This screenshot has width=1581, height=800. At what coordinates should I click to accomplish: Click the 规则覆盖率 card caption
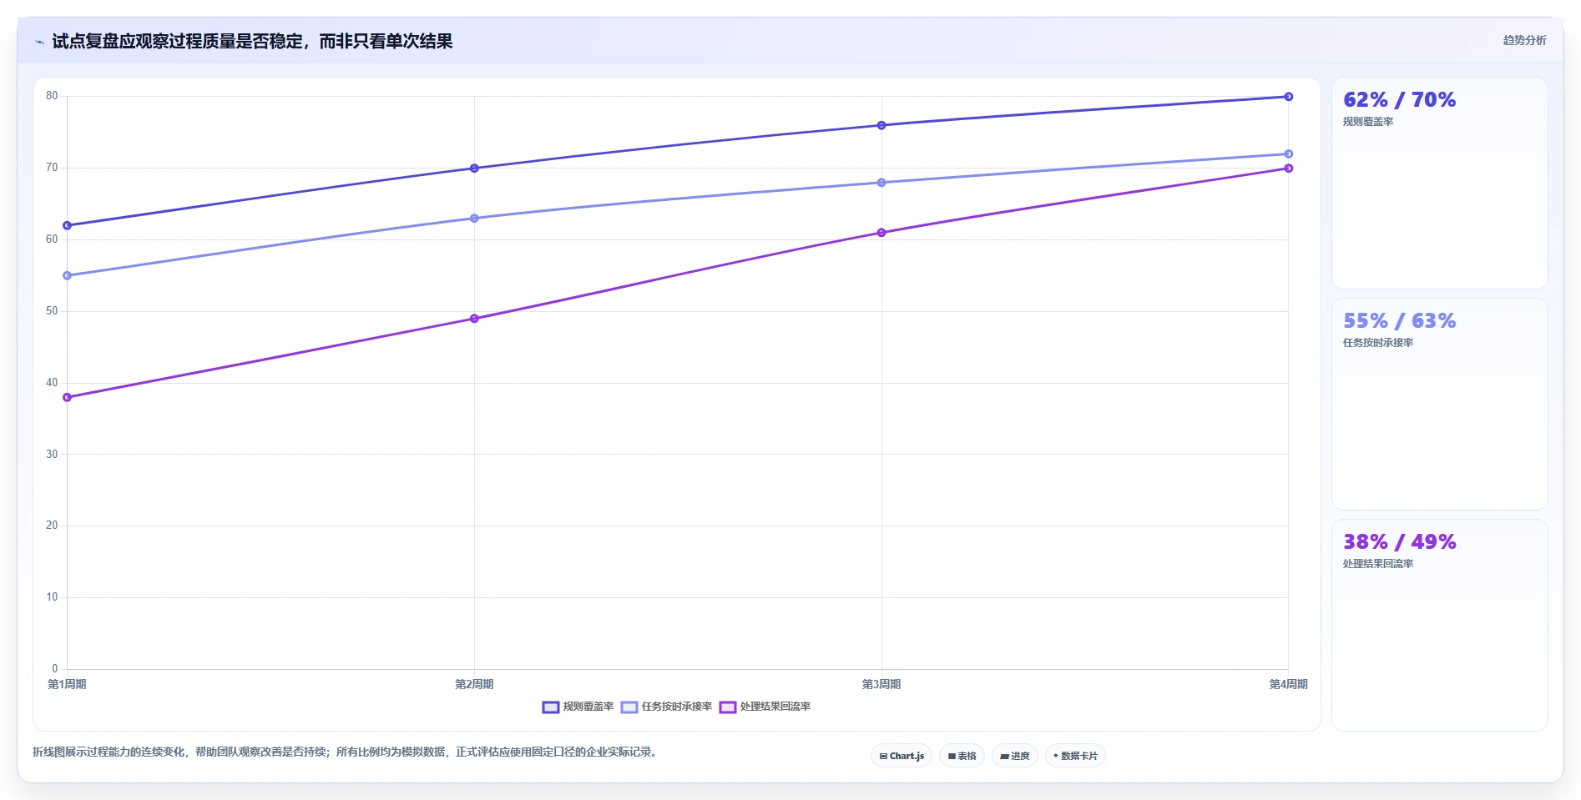1368,122
